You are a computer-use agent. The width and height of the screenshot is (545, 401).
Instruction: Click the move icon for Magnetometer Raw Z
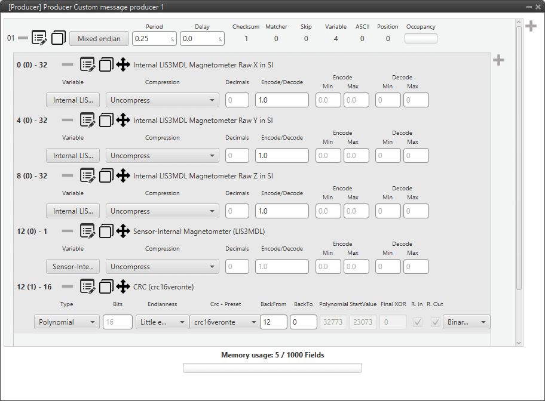tap(123, 175)
